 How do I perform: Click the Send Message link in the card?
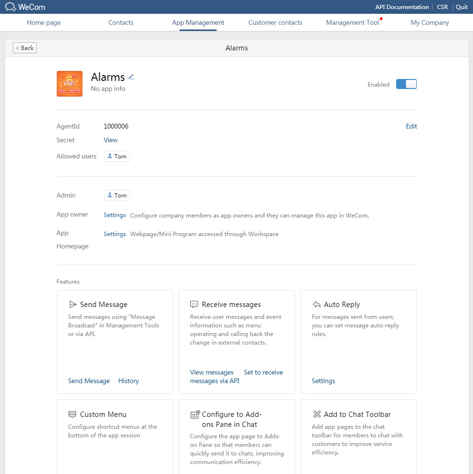89,381
